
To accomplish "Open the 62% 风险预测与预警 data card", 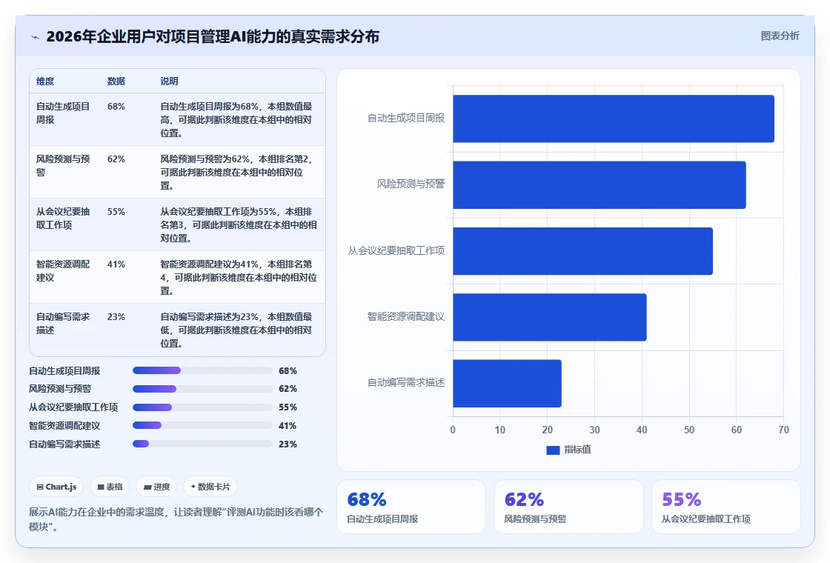I will coord(568,507).
